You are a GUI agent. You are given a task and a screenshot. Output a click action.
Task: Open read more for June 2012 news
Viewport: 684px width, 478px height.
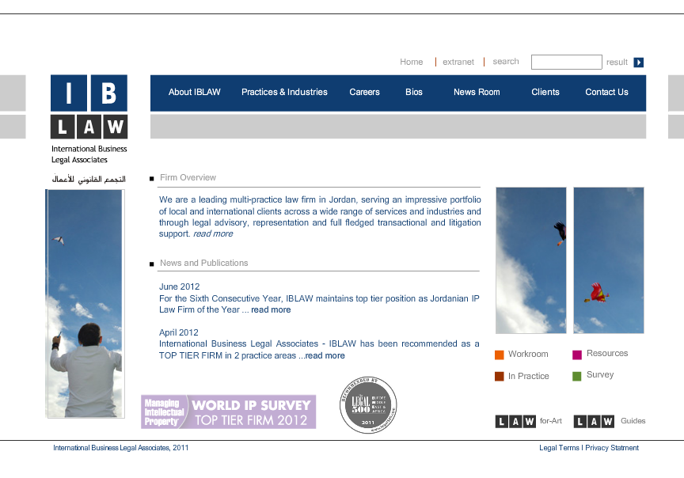coord(271,309)
